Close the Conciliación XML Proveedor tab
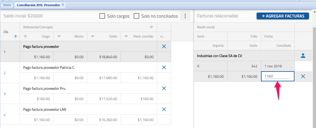 (63, 4)
